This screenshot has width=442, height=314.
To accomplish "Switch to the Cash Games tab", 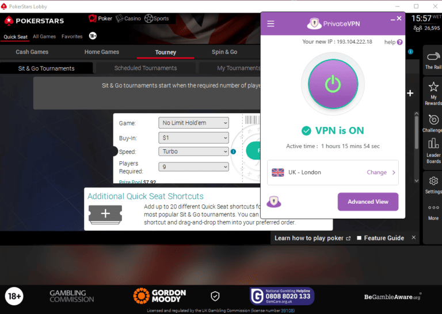I will pyautogui.click(x=32, y=52).
